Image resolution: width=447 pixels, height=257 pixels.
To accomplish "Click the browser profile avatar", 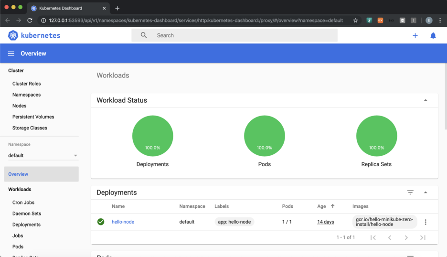I will (x=429, y=20).
